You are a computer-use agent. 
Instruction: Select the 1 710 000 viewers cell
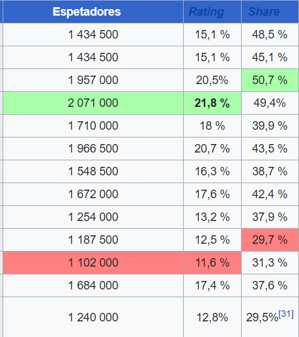(93, 126)
